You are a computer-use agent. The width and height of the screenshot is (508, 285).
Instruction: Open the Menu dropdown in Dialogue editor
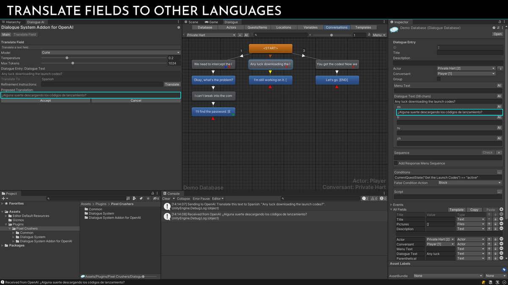379,35
